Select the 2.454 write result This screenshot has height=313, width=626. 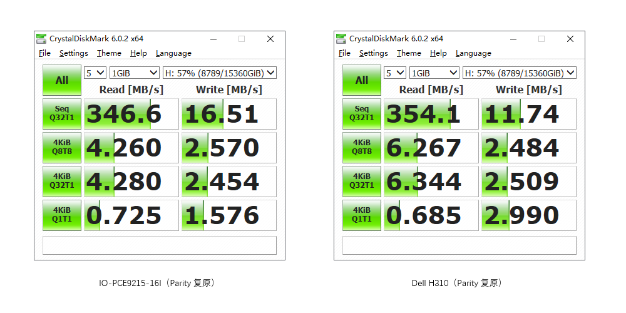point(229,182)
